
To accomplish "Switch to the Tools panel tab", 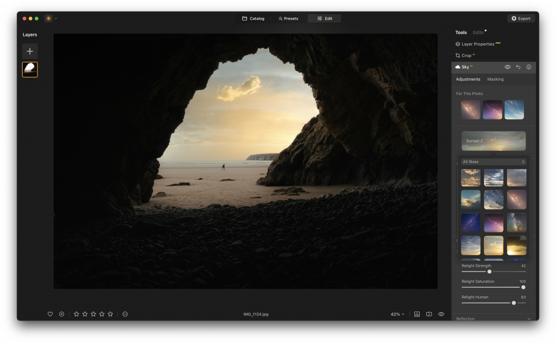I will [x=461, y=33].
